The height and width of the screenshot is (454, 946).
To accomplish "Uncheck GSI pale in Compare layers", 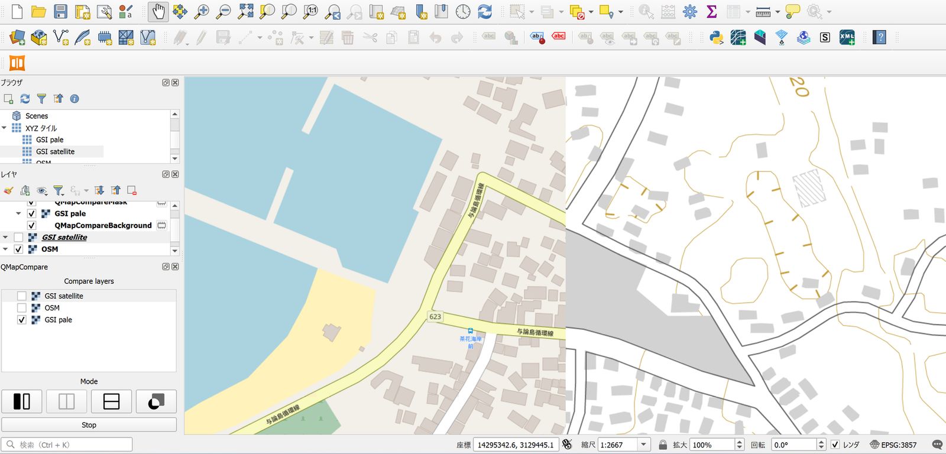I will (x=22, y=320).
